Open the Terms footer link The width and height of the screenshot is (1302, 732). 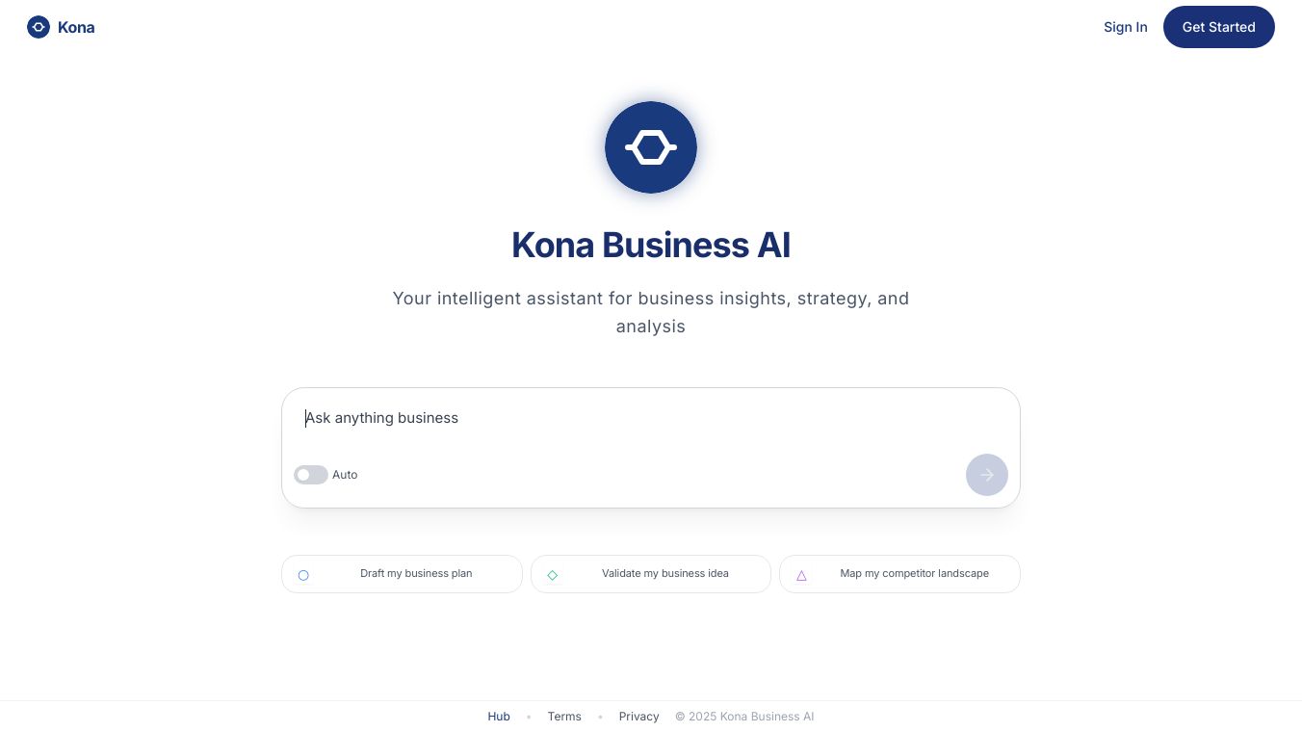pos(564,717)
